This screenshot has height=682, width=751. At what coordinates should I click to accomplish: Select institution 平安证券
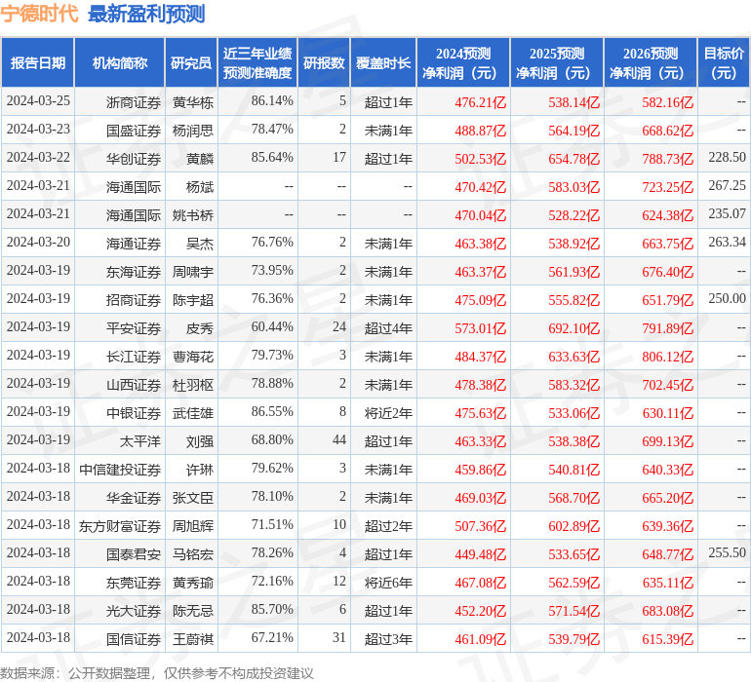134,328
